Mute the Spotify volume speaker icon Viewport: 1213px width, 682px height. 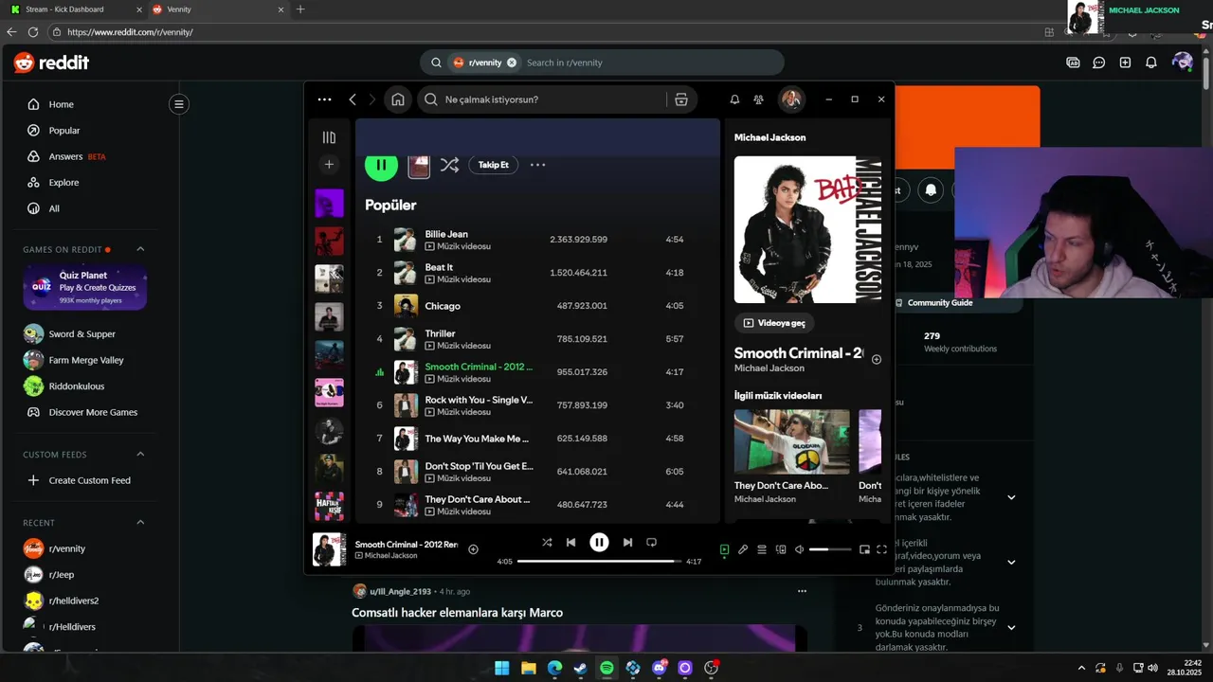point(799,549)
